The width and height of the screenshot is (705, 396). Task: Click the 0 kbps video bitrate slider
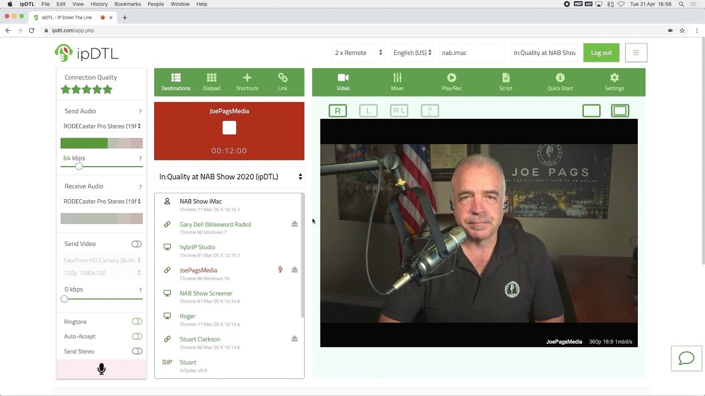pos(102,299)
